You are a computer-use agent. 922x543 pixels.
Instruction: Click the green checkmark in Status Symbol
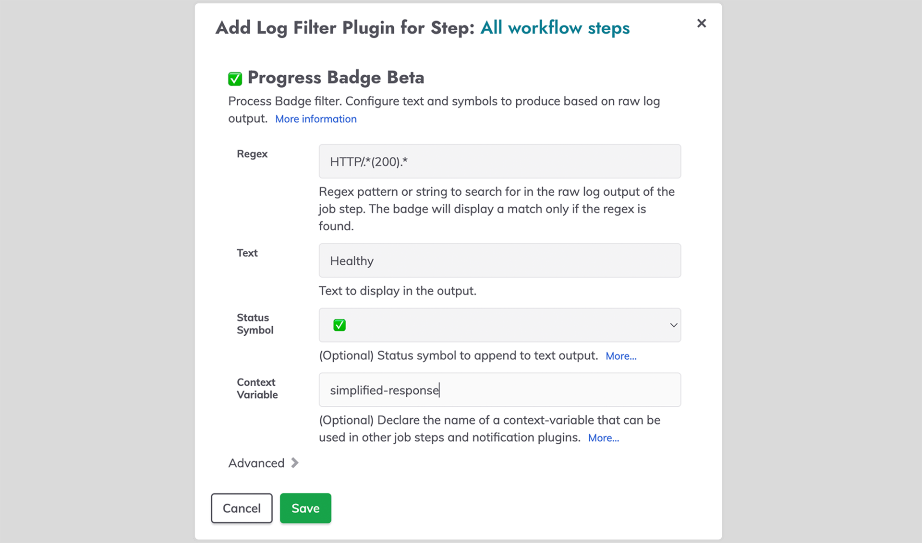point(340,325)
